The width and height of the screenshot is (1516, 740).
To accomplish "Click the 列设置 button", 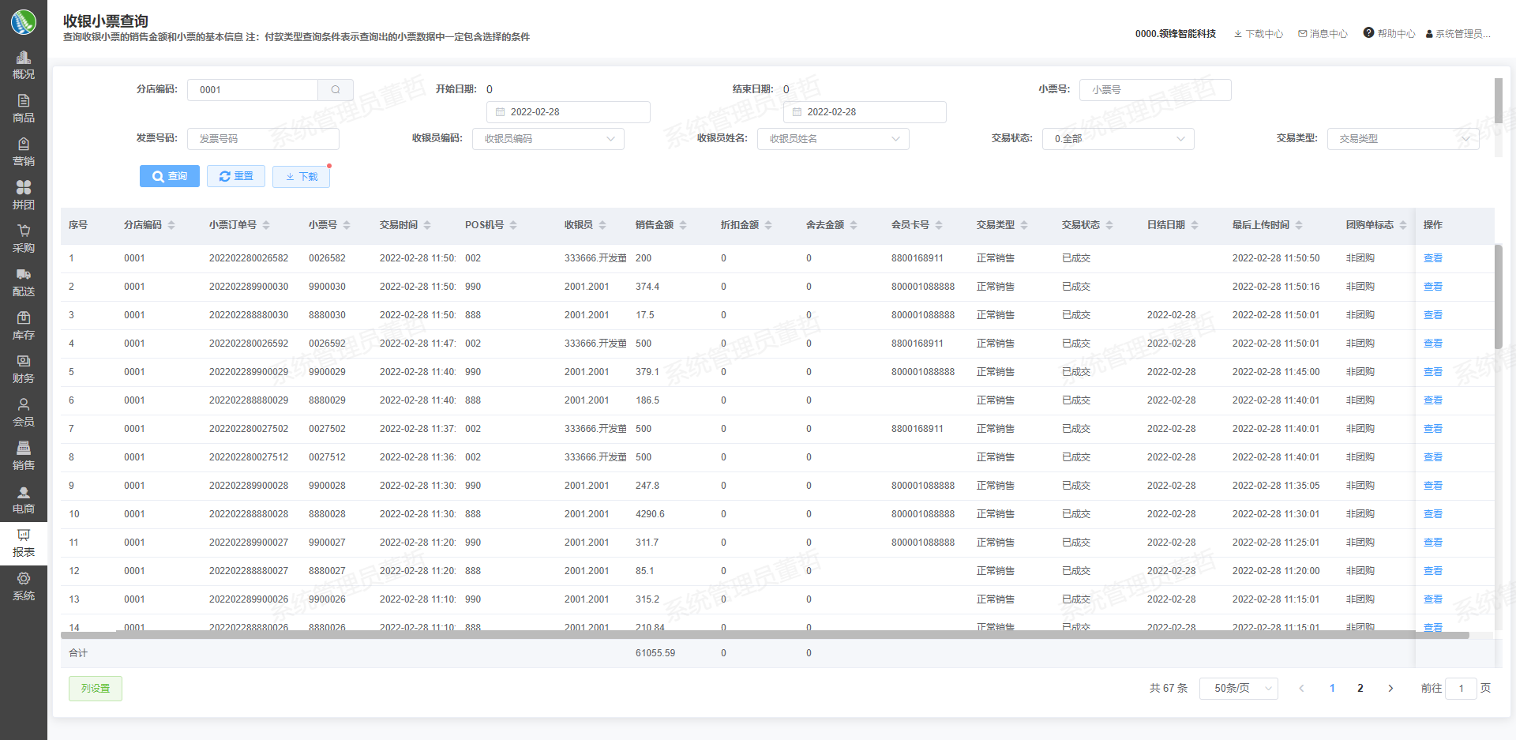I will coord(96,689).
